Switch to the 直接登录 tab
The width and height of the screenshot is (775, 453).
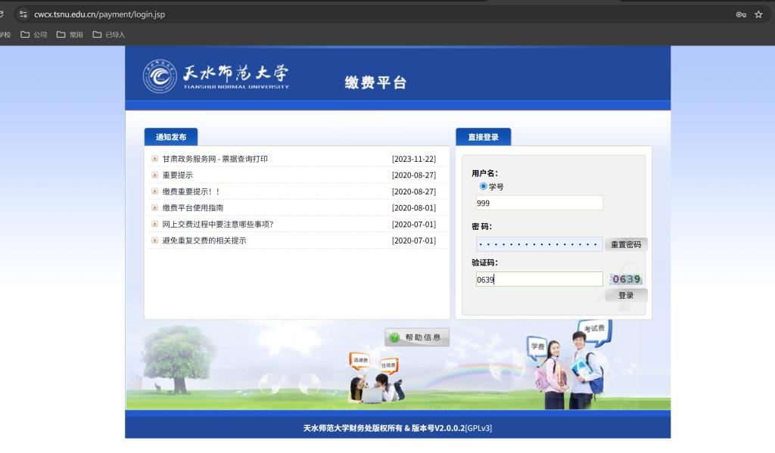483,137
